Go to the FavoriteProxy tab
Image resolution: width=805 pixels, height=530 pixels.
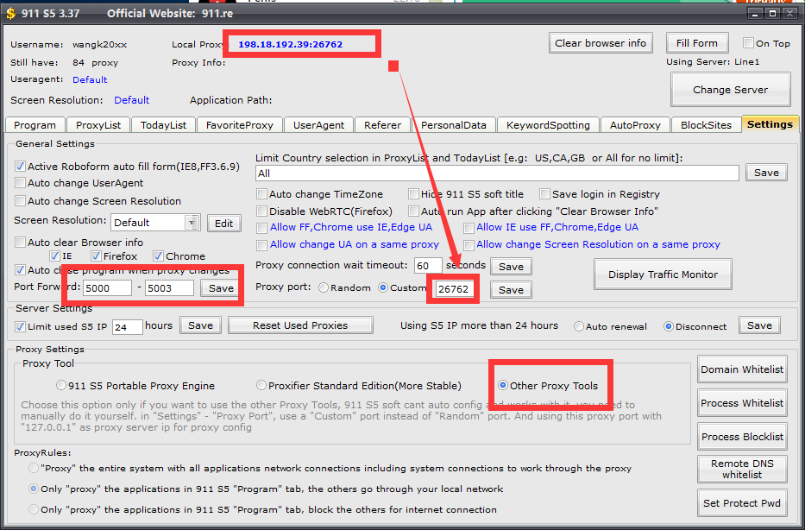(x=240, y=125)
